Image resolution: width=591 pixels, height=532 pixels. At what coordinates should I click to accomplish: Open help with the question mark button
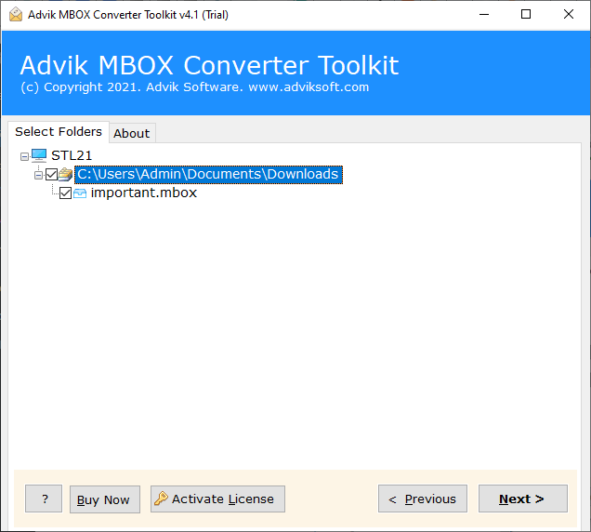point(44,499)
